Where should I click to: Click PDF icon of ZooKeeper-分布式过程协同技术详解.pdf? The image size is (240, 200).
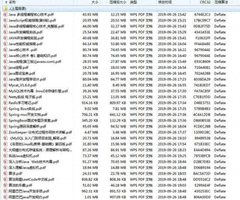5,132
